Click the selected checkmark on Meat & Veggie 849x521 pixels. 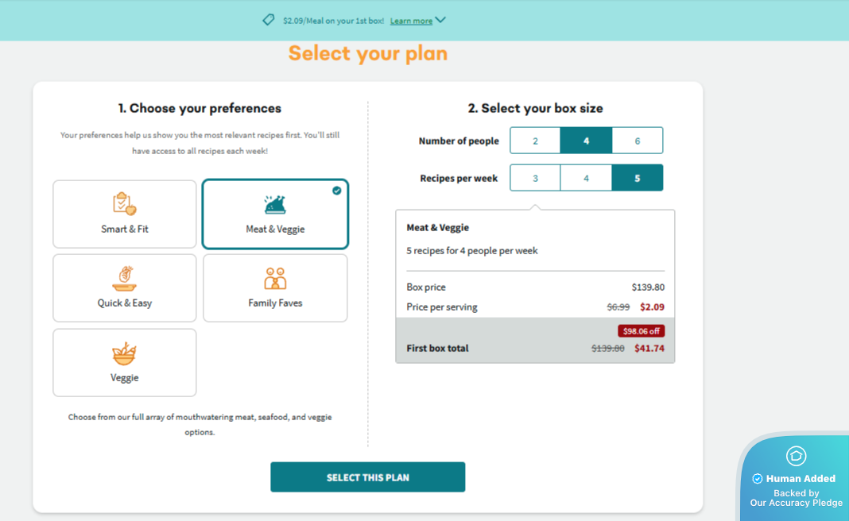(x=337, y=191)
